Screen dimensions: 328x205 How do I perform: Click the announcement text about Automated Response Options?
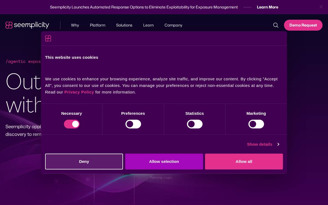(144, 7)
